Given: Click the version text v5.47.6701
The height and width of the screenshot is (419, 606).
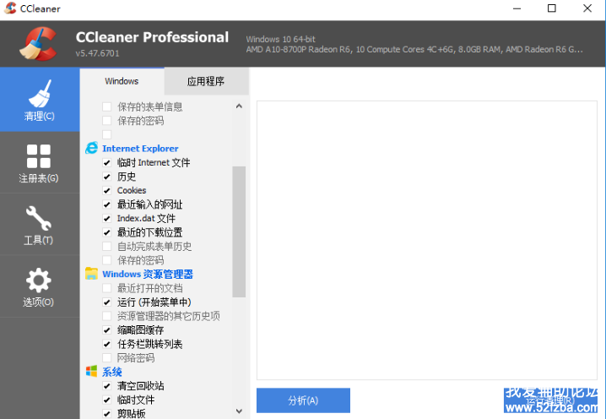Looking at the screenshot, I should pos(97,53).
